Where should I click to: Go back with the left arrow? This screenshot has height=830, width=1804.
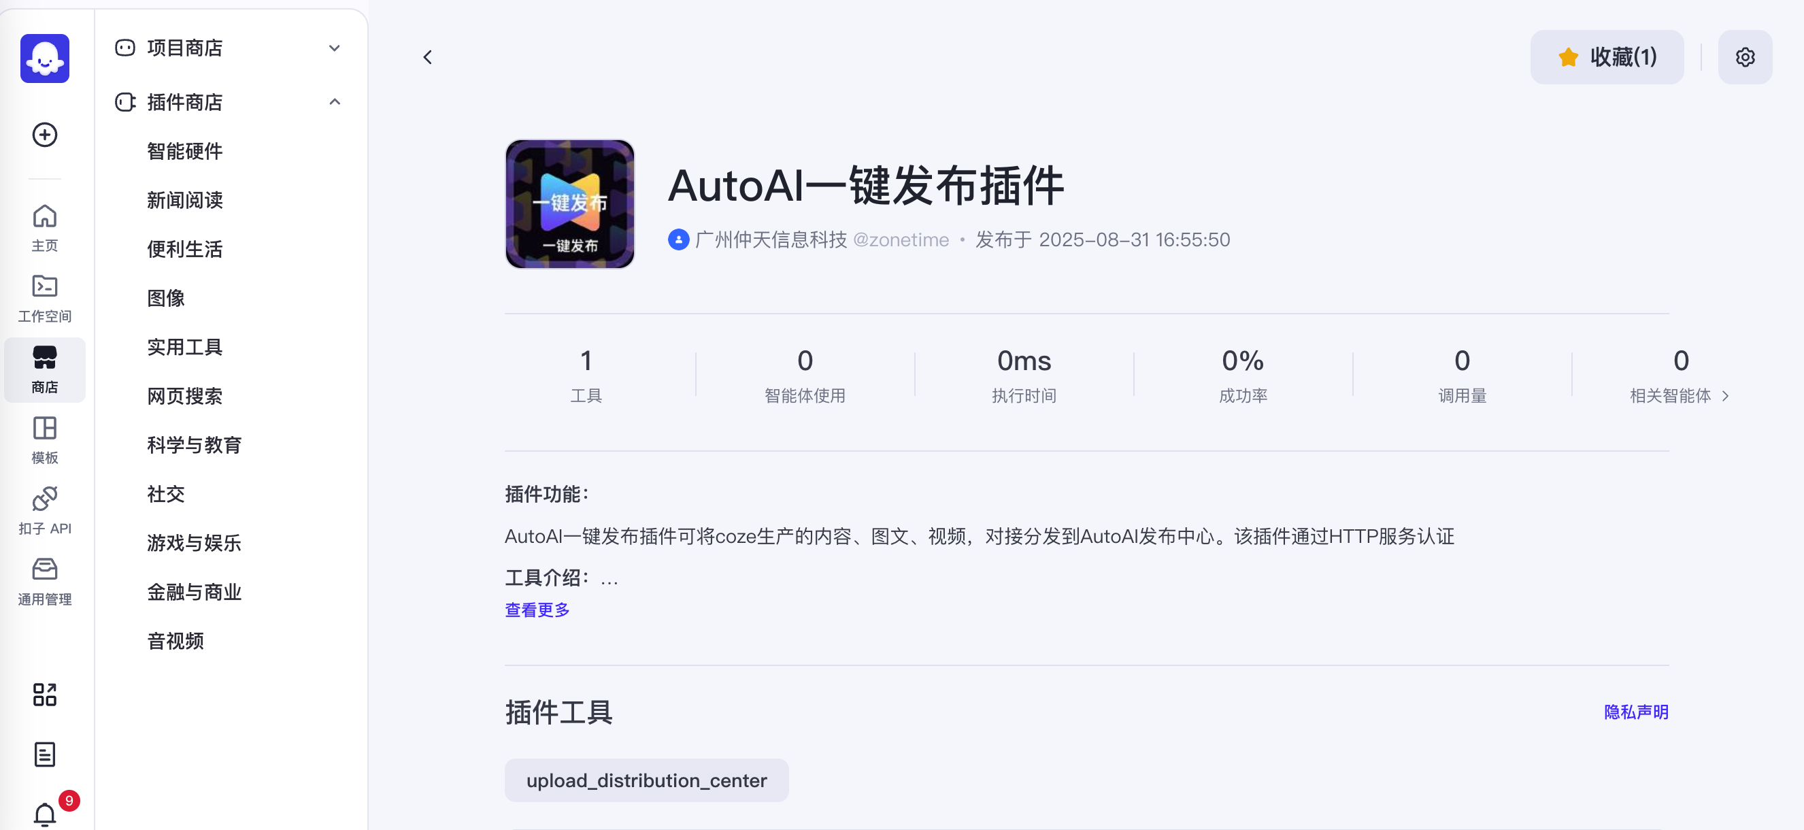[427, 57]
